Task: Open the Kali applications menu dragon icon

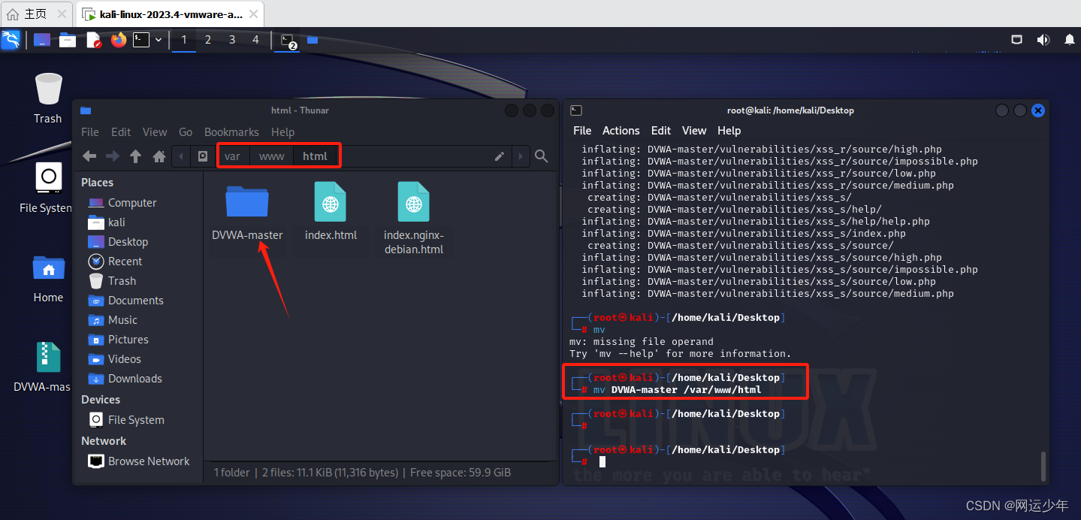Action: (x=11, y=40)
